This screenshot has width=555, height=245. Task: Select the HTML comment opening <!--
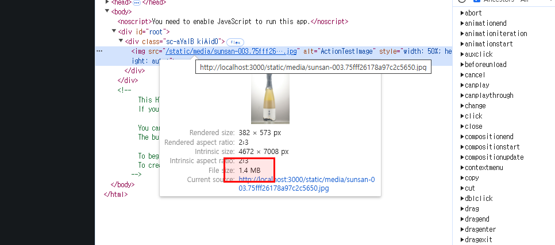coord(124,90)
